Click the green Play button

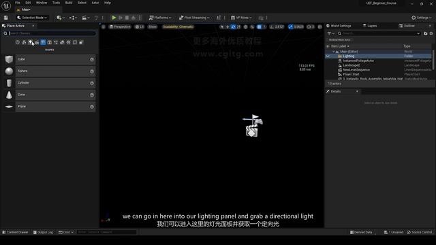click(x=114, y=18)
